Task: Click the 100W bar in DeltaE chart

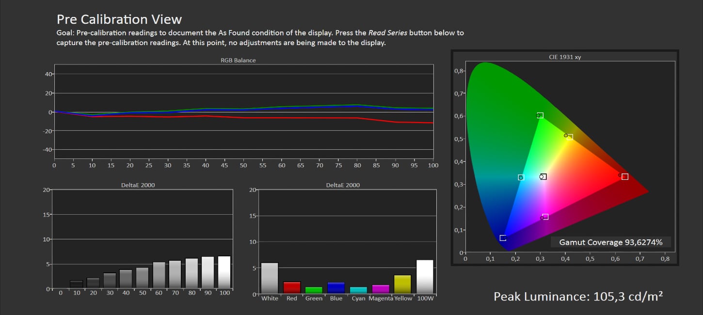Action: point(425,277)
